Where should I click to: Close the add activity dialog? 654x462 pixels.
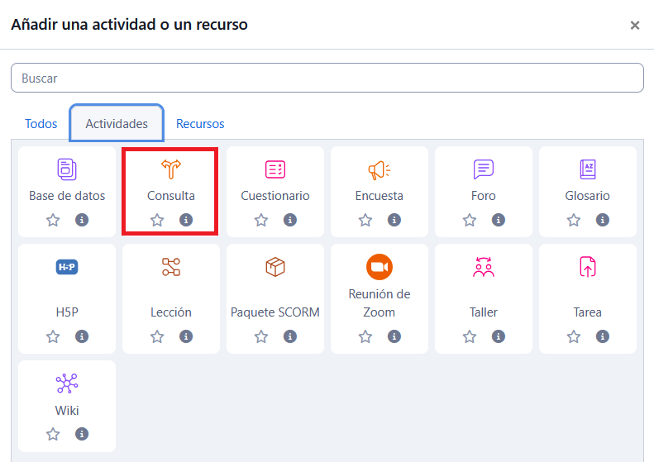click(x=634, y=26)
